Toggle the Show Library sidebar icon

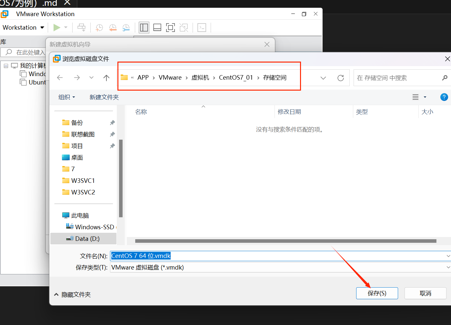coord(144,28)
